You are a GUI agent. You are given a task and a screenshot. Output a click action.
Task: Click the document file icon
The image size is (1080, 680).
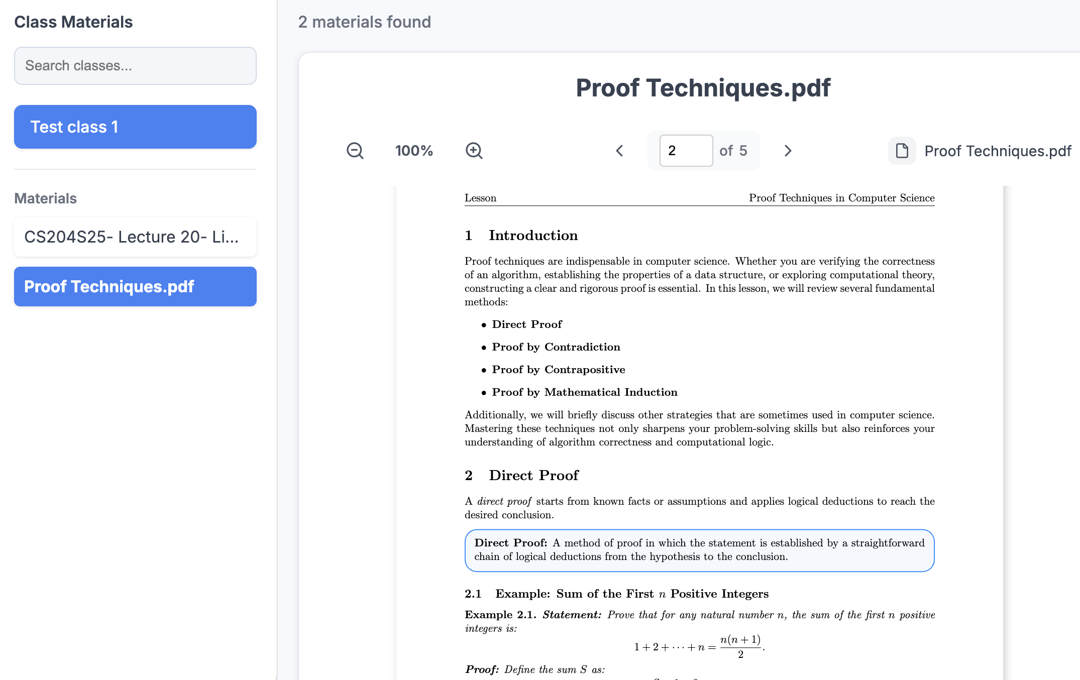click(x=902, y=151)
